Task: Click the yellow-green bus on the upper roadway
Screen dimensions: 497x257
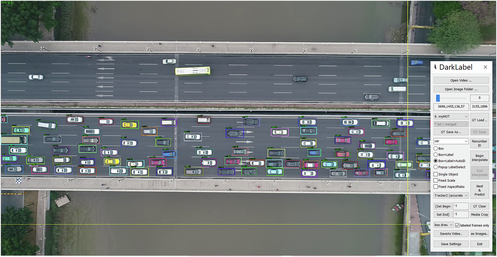Action: pyautogui.click(x=193, y=71)
